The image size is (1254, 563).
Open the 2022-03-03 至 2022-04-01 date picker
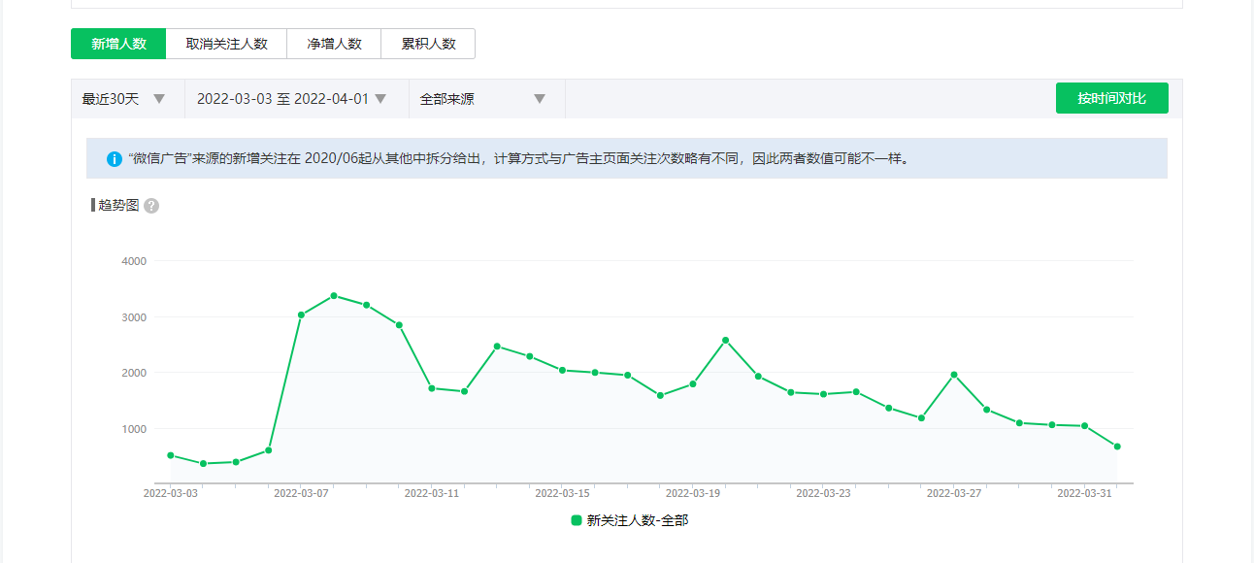(291, 99)
